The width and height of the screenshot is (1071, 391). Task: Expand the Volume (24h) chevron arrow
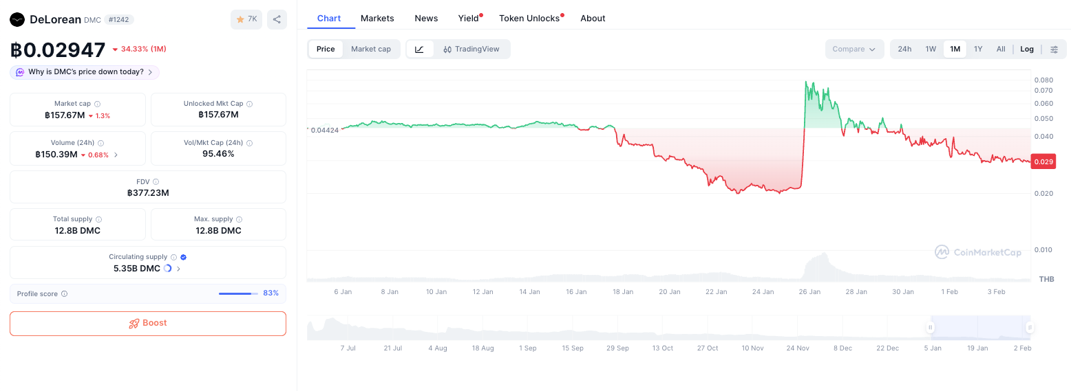(x=116, y=155)
